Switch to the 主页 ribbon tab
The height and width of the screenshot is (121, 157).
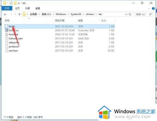[17, 8]
